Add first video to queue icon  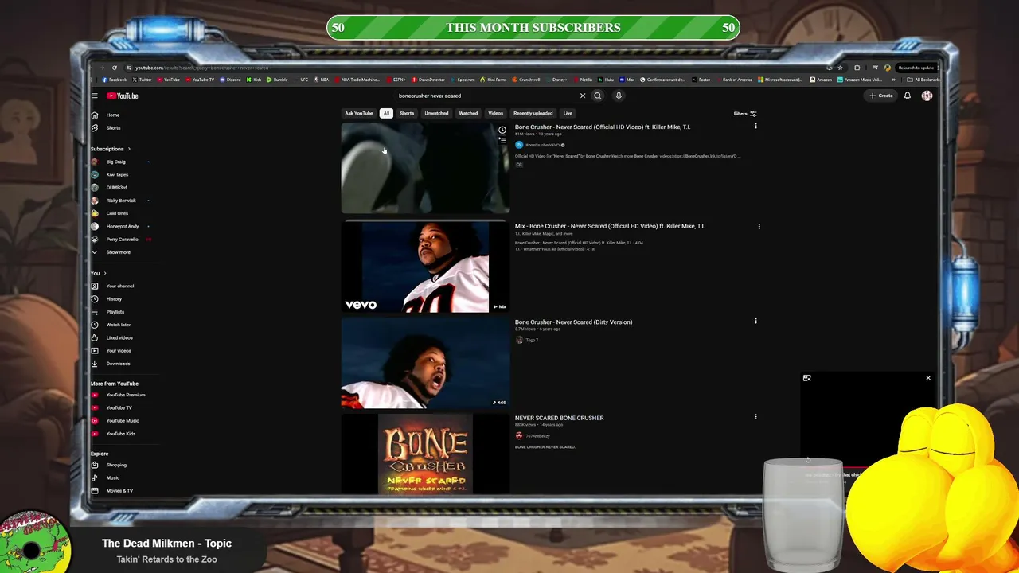502,140
